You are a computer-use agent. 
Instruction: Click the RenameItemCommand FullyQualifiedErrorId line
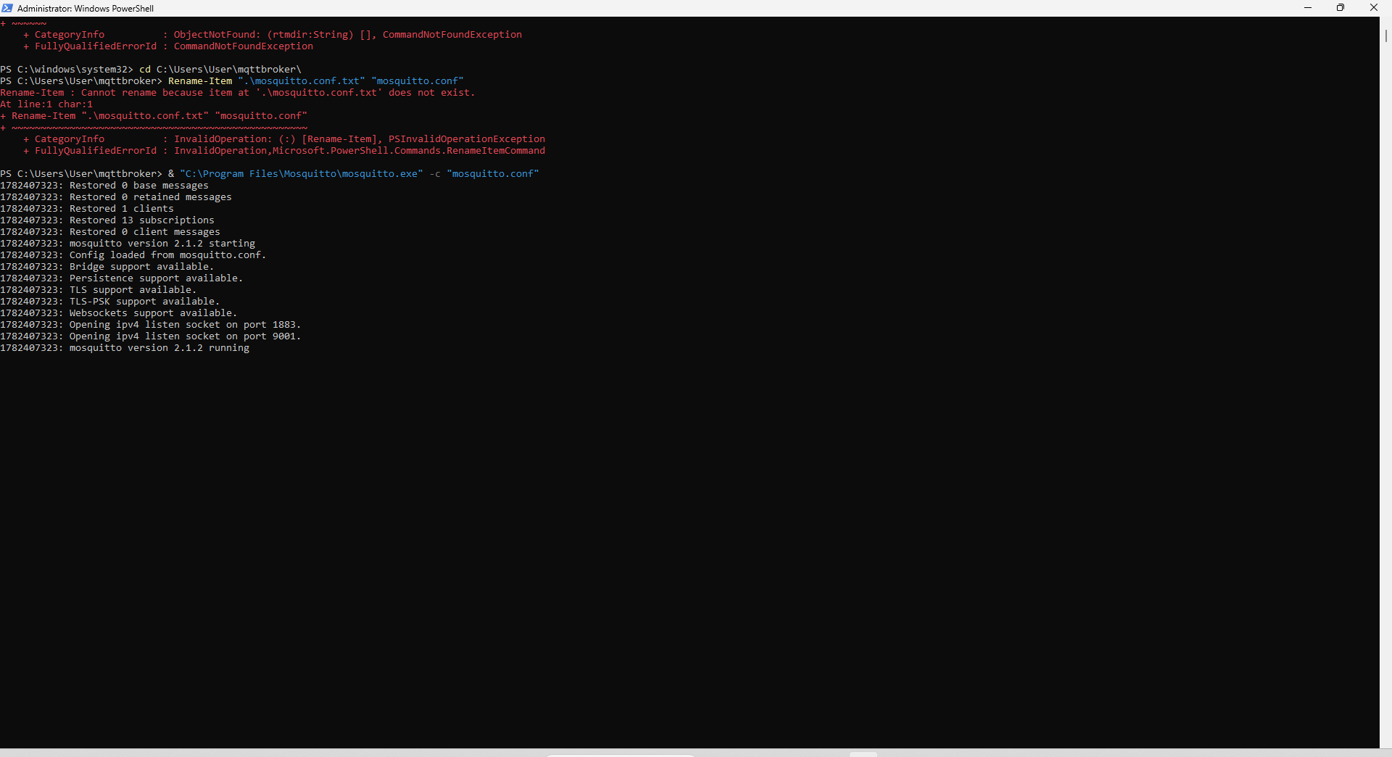[x=284, y=151]
